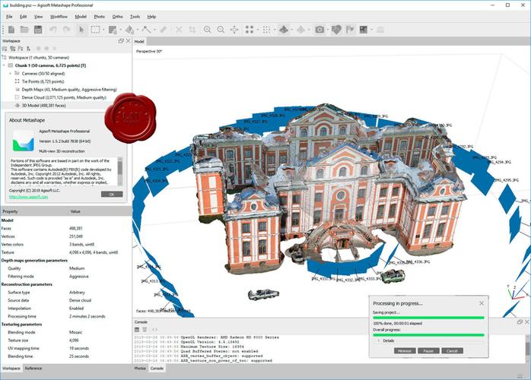The image size is (531, 380).
Task: Toggle Show Cameras in the toolbar
Action: point(320,30)
